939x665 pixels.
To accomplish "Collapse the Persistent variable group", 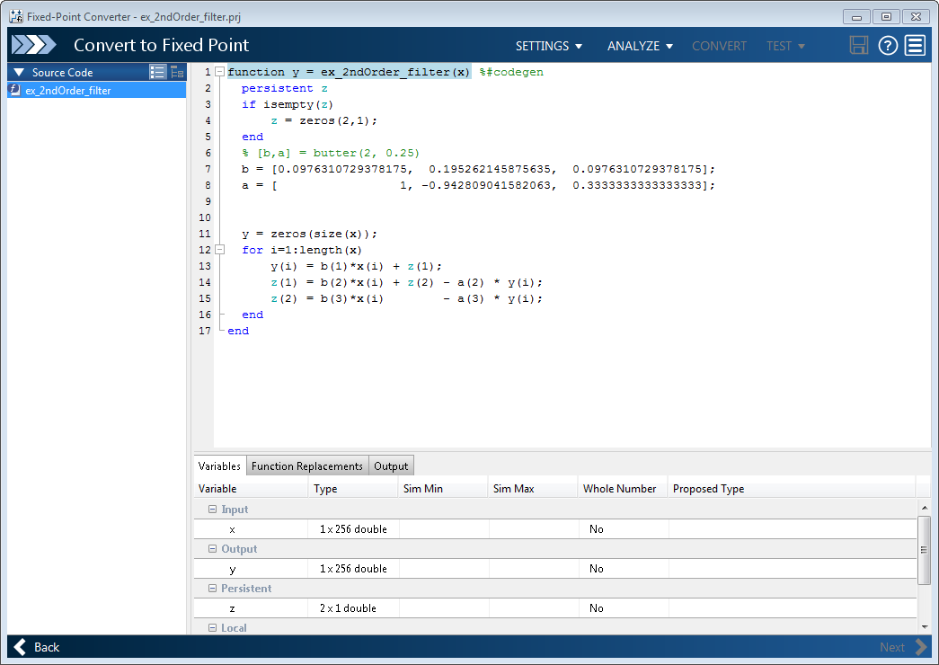I will 213,589.
